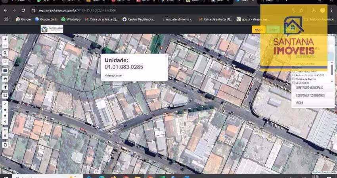Reload the page with refresh icon
This screenshot has width=337, height=178.
pos(23,10)
